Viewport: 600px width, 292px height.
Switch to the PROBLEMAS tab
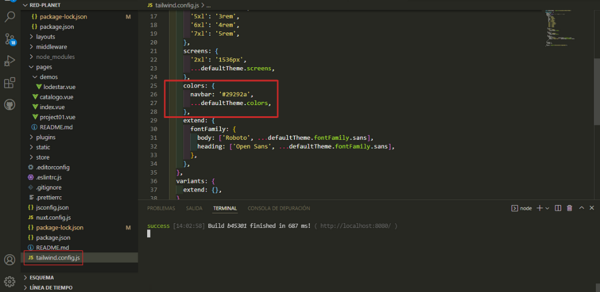161,208
